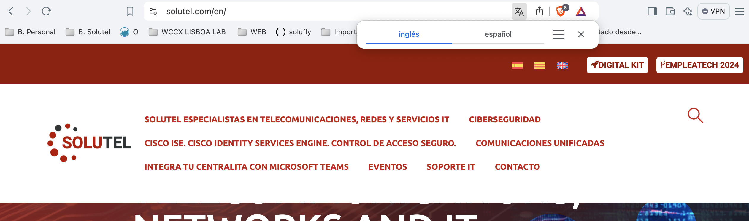
Task: Switch site language to Spanish flag
Action: click(x=517, y=65)
